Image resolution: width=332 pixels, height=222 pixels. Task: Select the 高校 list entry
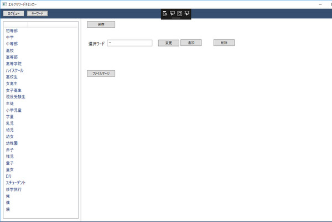(10, 50)
